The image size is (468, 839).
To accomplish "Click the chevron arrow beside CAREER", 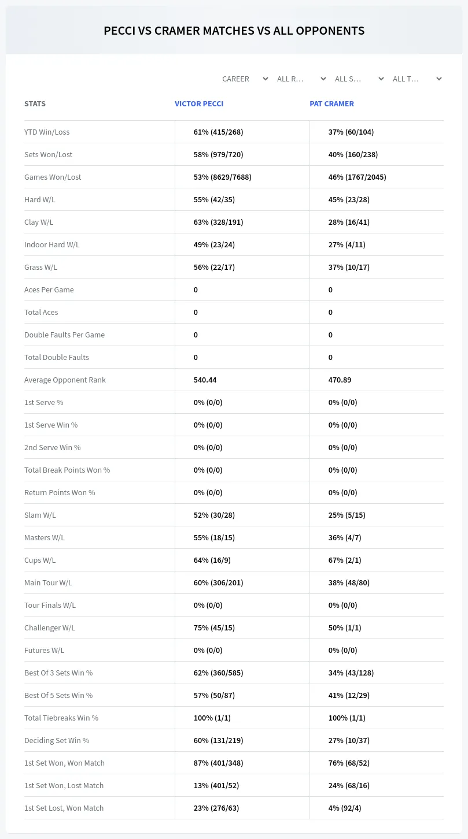I will [265, 79].
